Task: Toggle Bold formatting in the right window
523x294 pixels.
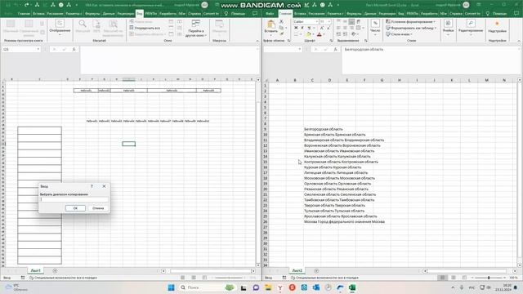Action: point(296,28)
